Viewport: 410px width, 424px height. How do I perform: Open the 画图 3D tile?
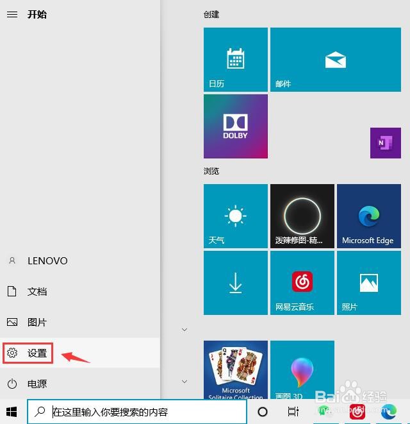302,369
